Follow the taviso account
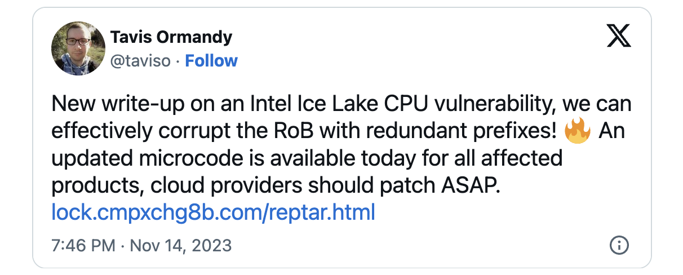 (211, 61)
